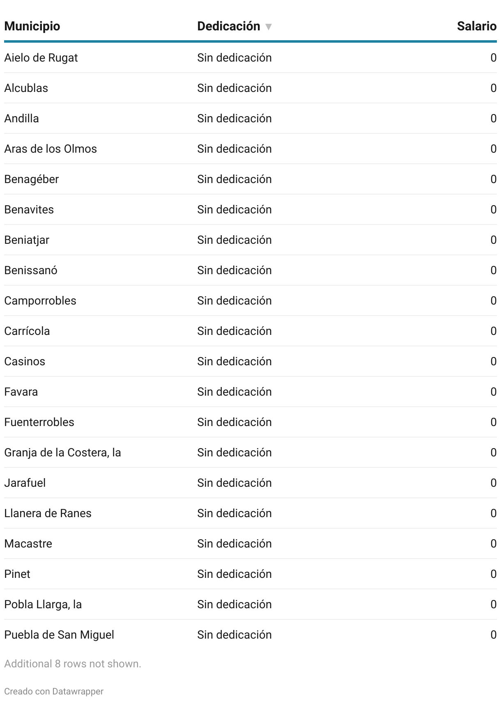The width and height of the screenshot is (501, 701).
Task: Click the 'Additional 8 rows not shown' note
Action: (x=73, y=664)
